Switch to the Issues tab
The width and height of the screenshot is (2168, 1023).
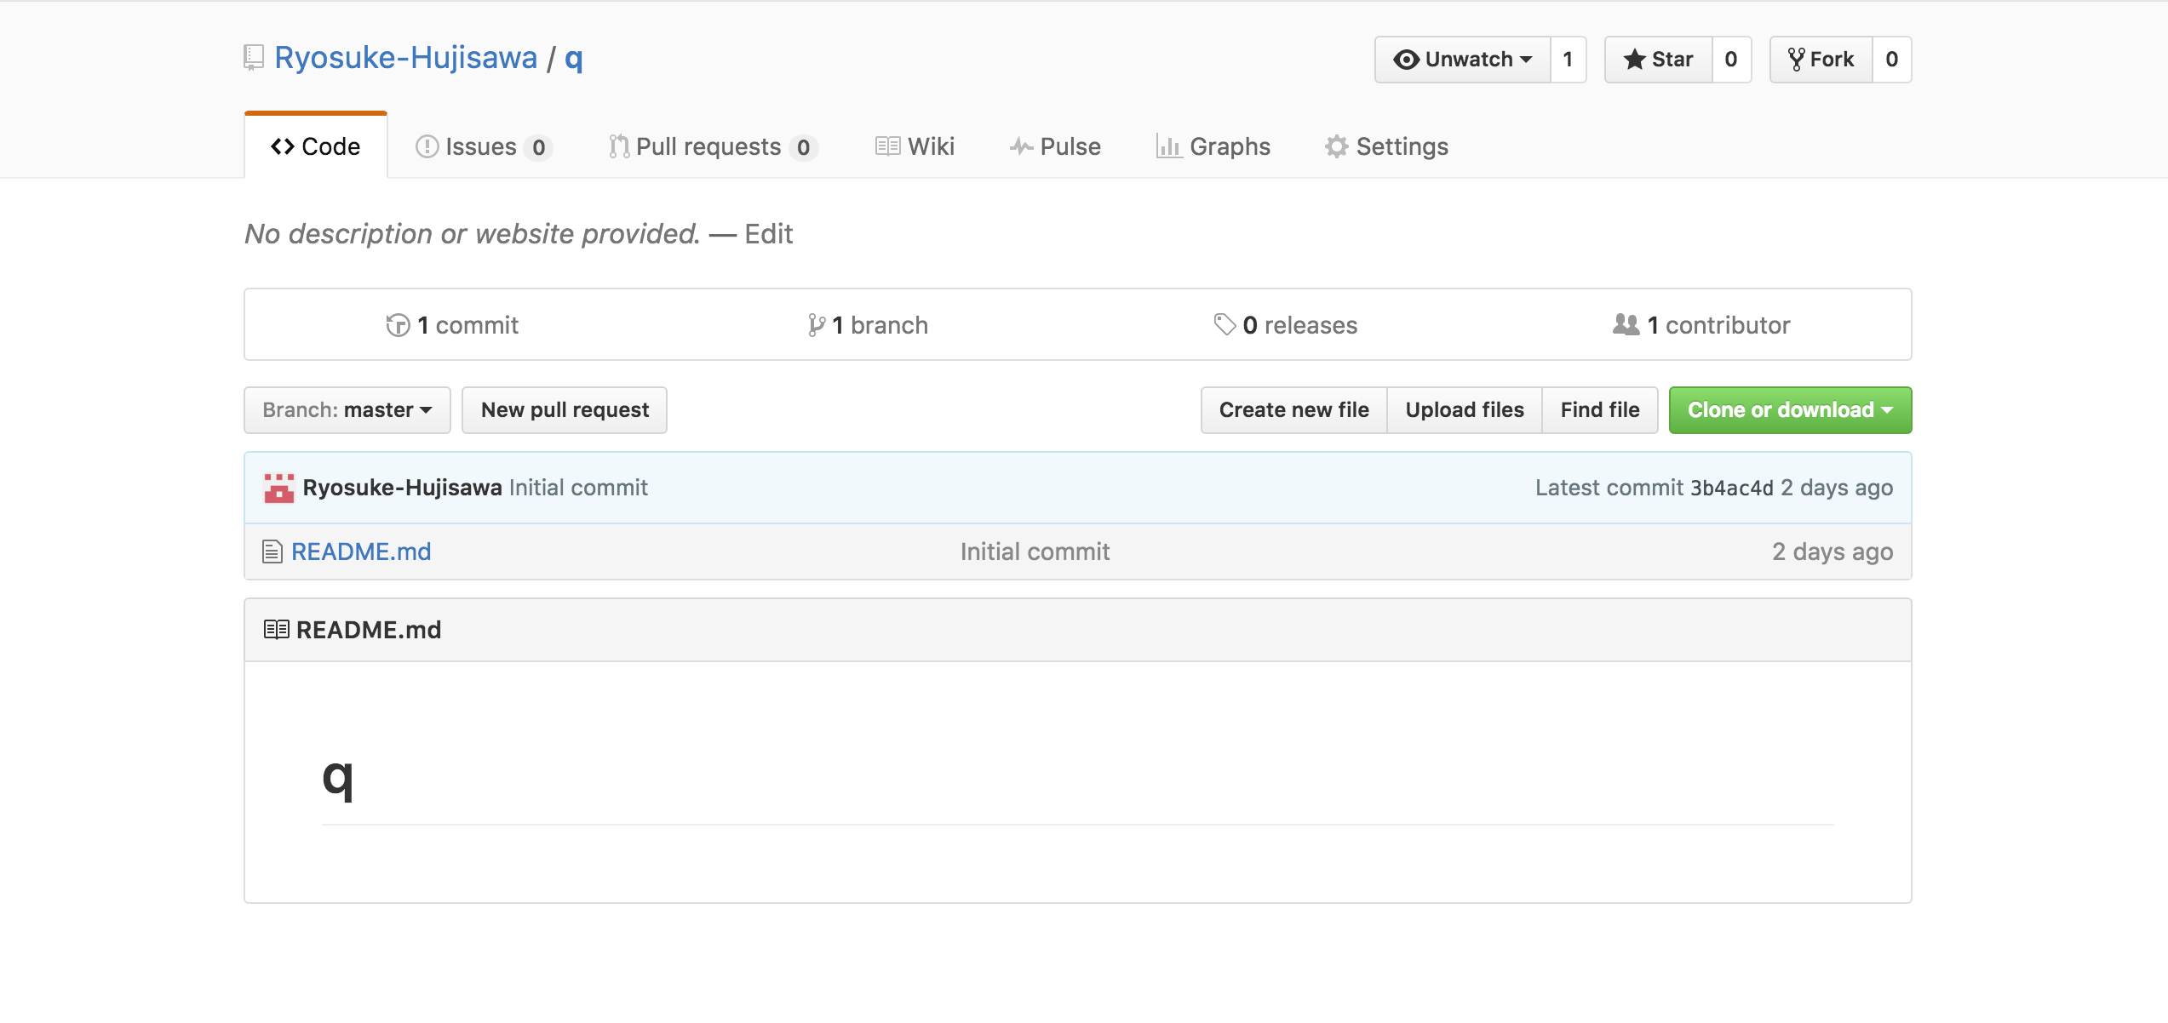(x=484, y=146)
